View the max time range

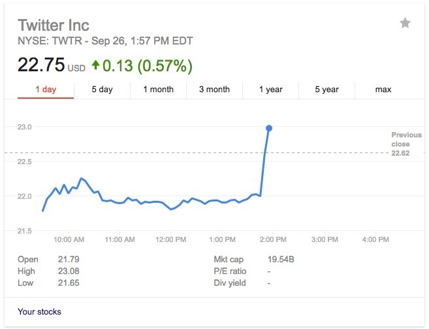(x=383, y=90)
